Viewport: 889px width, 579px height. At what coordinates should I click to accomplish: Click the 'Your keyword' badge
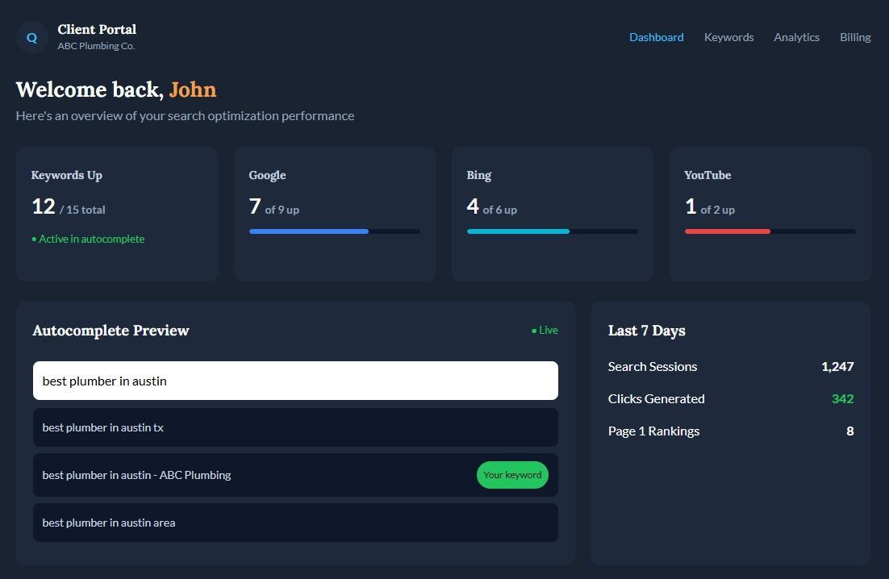[512, 475]
